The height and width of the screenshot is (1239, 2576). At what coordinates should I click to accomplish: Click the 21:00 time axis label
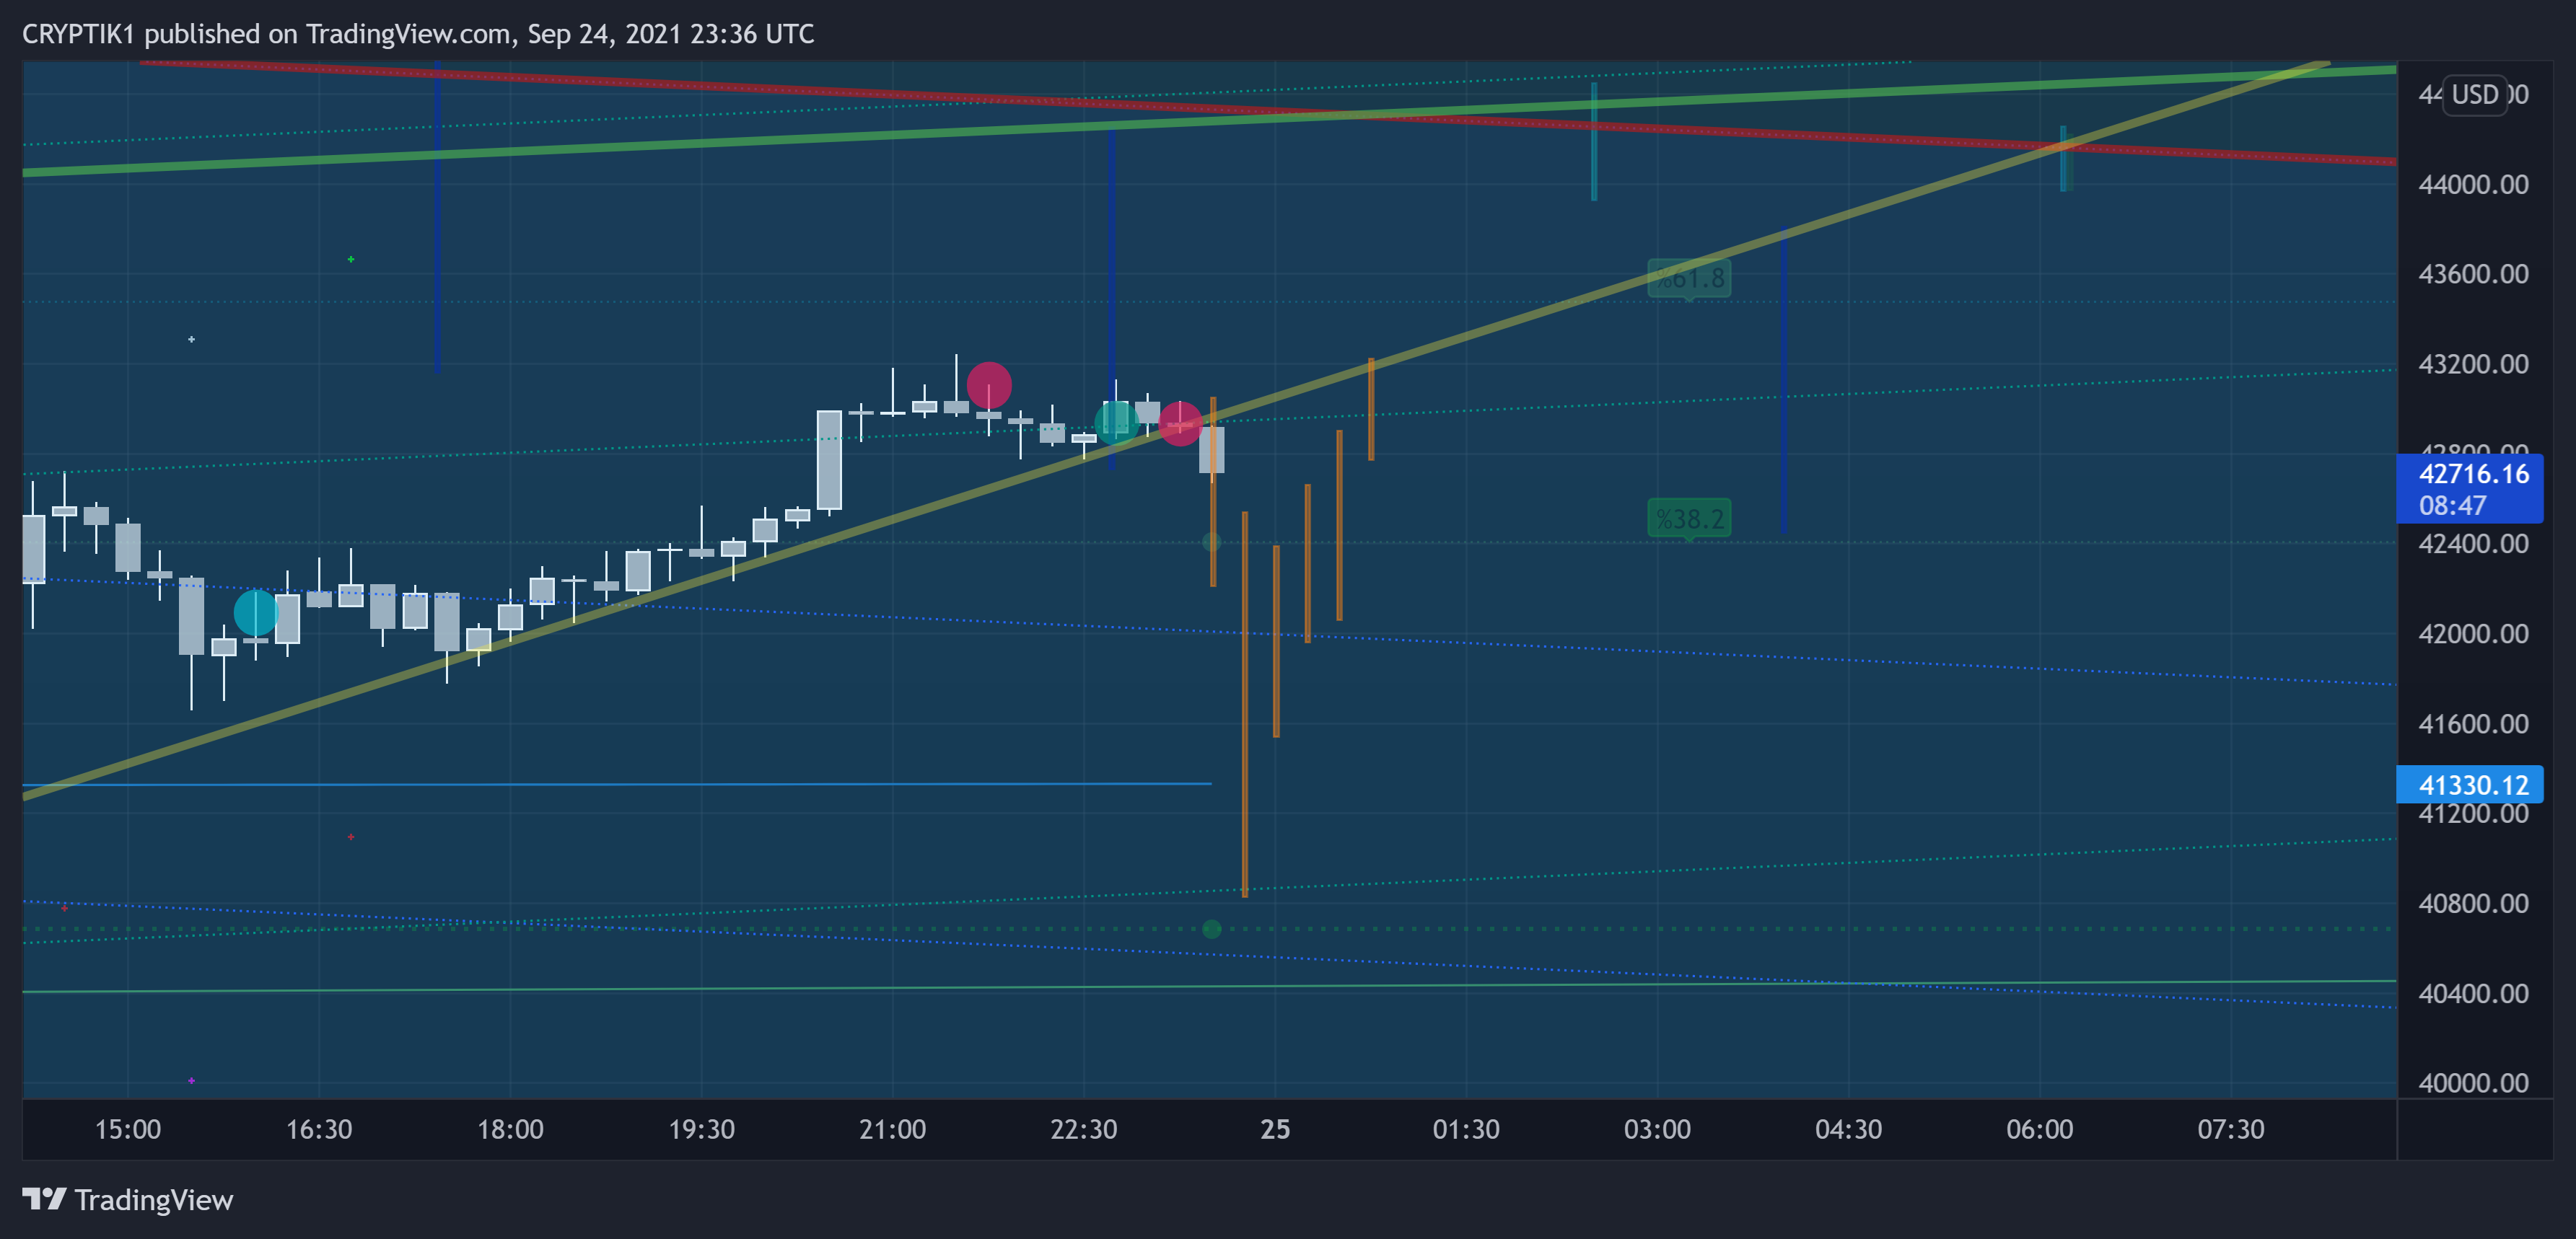pyautogui.click(x=892, y=1129)
